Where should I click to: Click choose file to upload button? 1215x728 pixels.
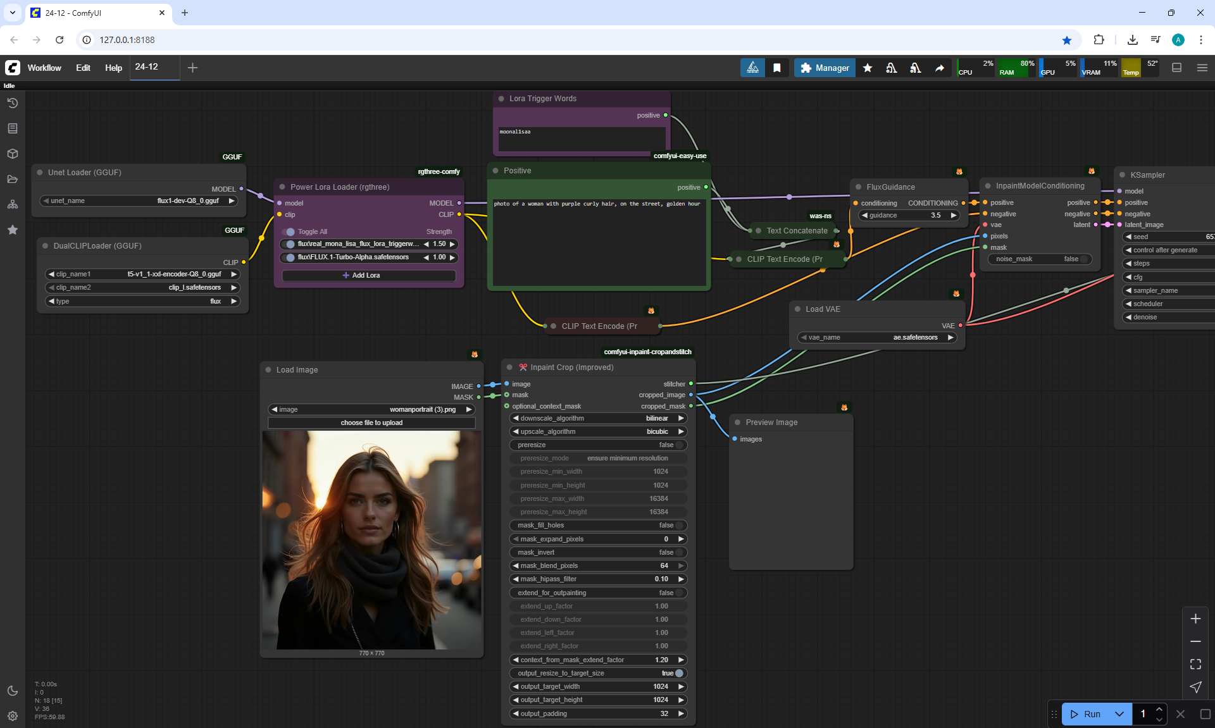click(x=371, y=423)
